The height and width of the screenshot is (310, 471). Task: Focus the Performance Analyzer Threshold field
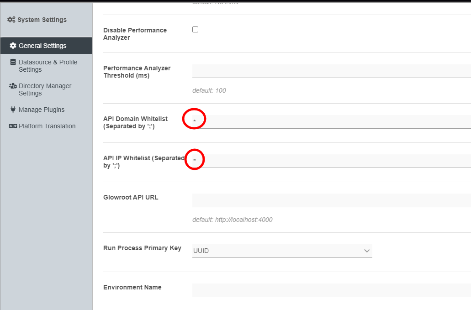coord(331,71)
